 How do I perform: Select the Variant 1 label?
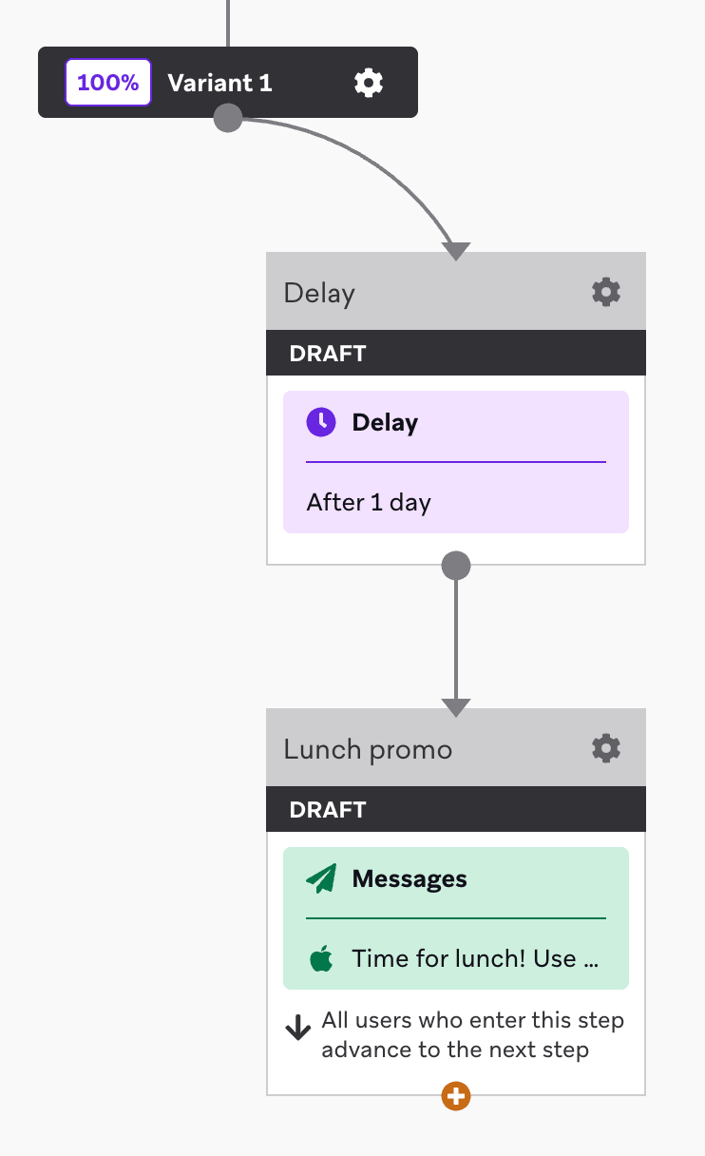(219, 83)
